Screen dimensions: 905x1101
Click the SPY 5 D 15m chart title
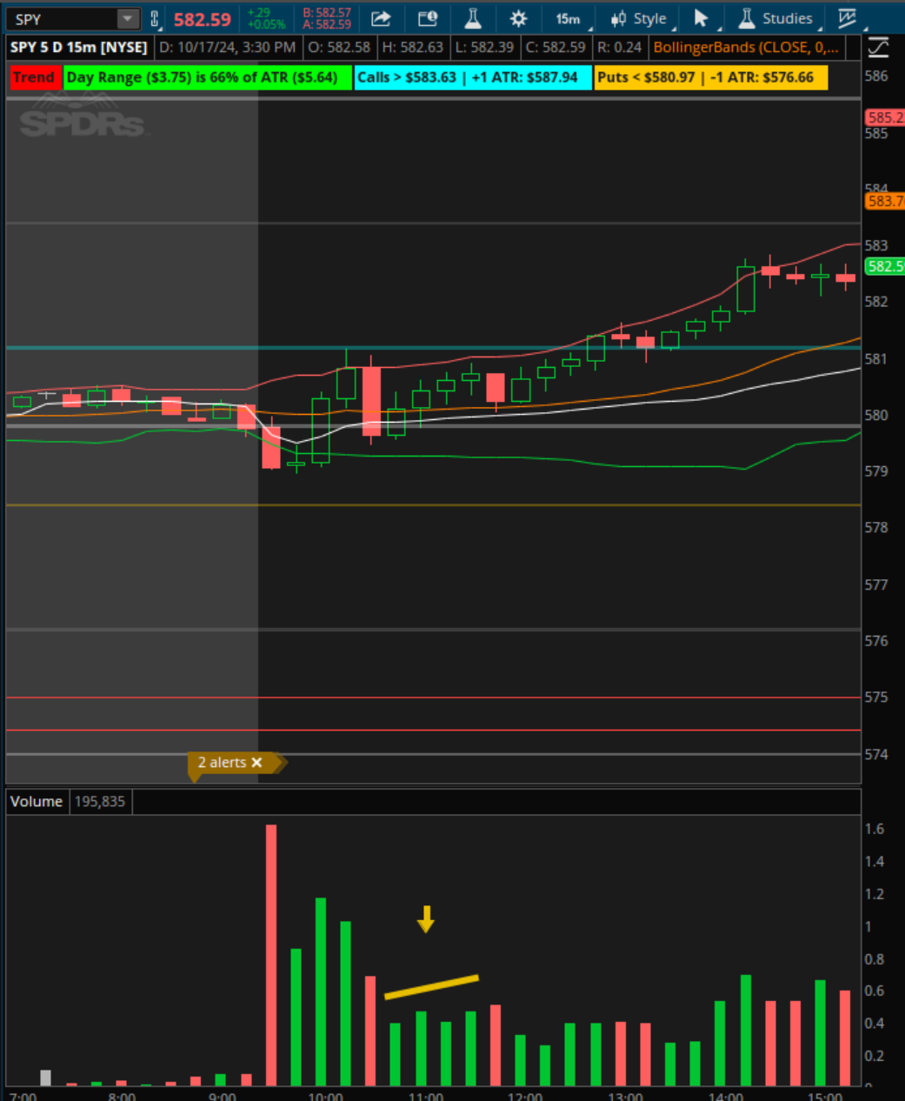click(79, 48)
